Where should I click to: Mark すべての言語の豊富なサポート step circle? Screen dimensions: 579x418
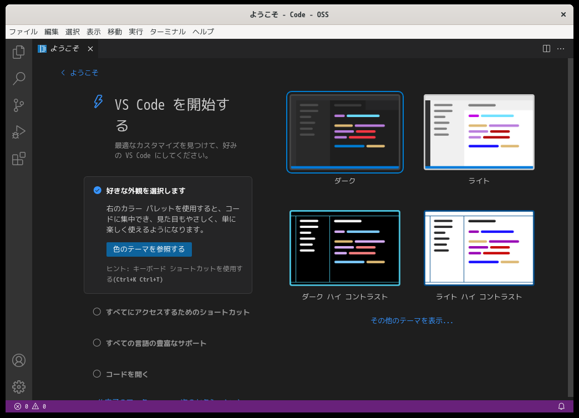pyautogui.click(x=96, y=343)
